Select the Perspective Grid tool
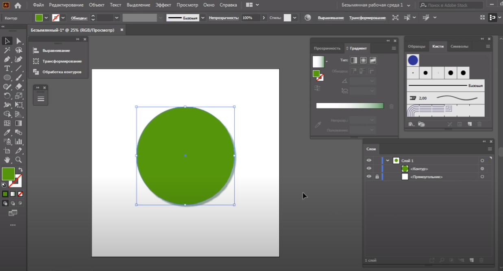 [19, 114]
